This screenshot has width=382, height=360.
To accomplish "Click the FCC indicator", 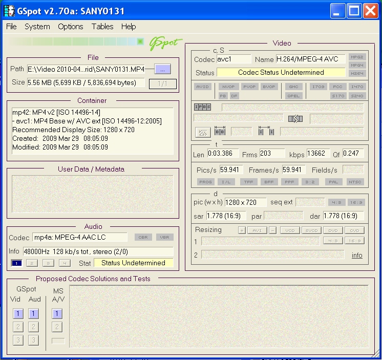I will click(x=337, y=87).
